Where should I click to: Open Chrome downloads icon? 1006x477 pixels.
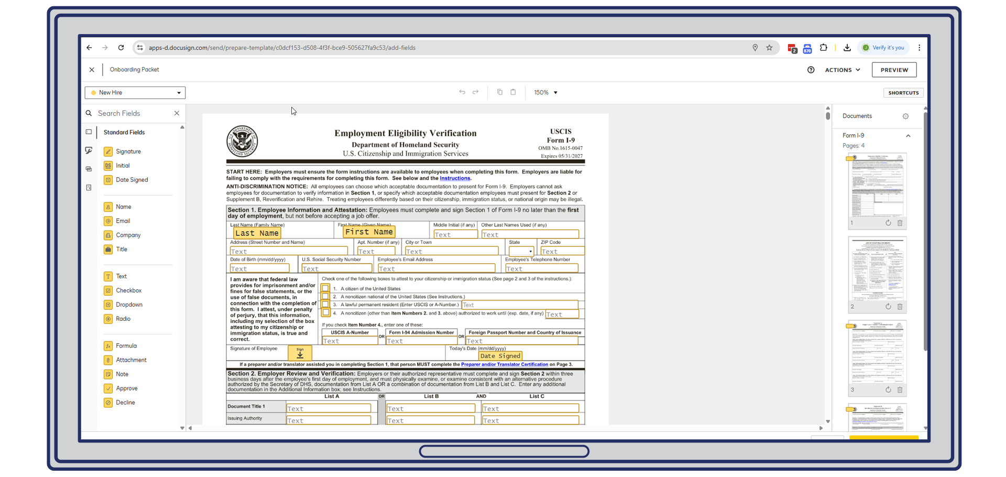tap(847, 47)
